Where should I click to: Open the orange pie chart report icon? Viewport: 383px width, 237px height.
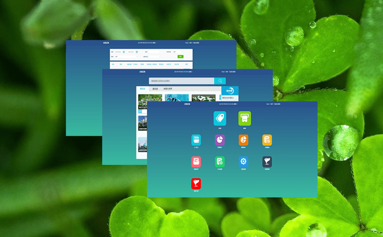click(244, 140)
